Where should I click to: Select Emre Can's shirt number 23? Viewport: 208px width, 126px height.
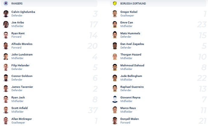pos(202,24)
